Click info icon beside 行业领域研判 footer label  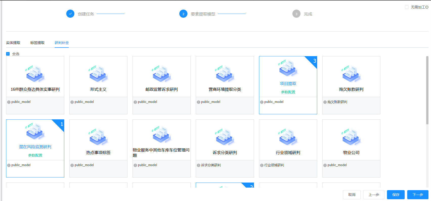262,165
